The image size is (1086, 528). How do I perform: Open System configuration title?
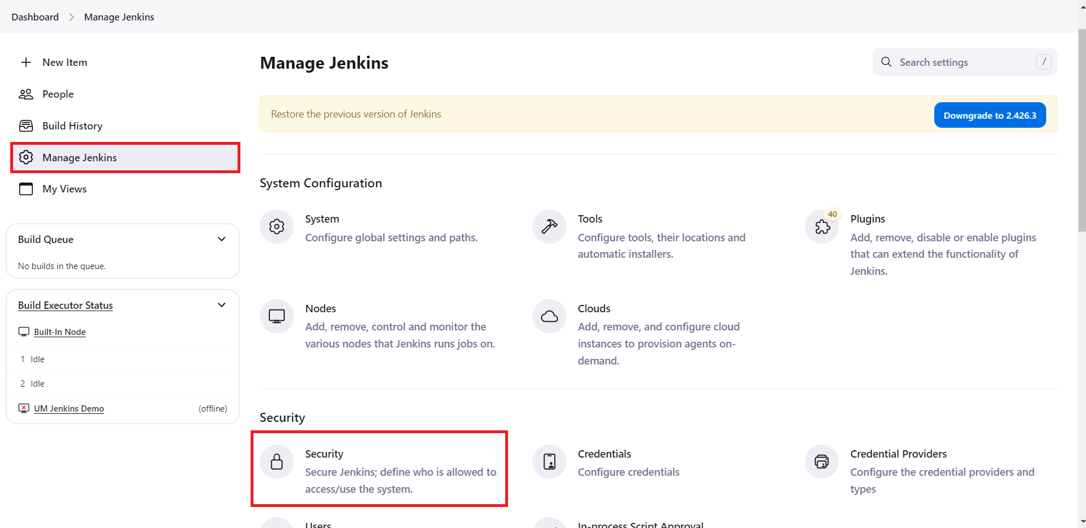click(322, 219)
